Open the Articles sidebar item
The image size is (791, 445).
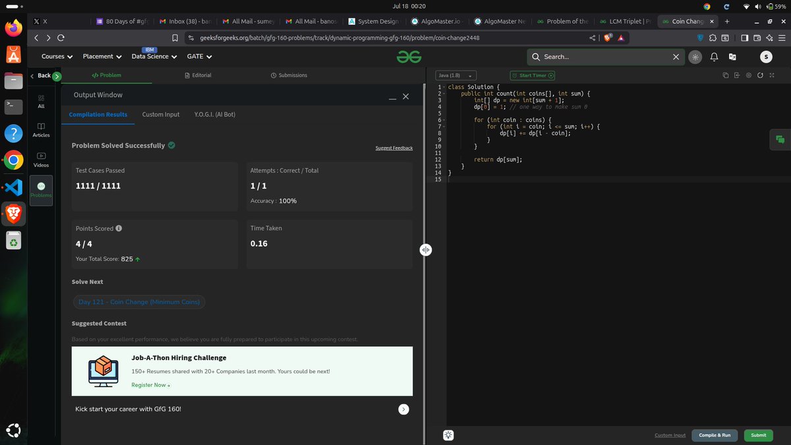click(x=41, y=130)
